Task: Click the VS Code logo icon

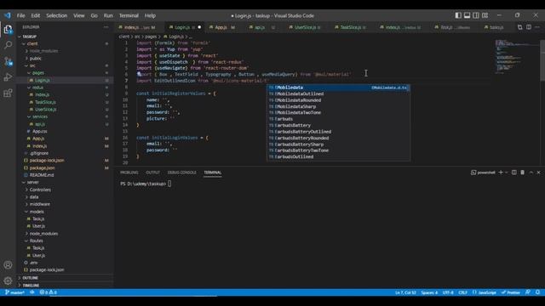Action: coord(8,15)
